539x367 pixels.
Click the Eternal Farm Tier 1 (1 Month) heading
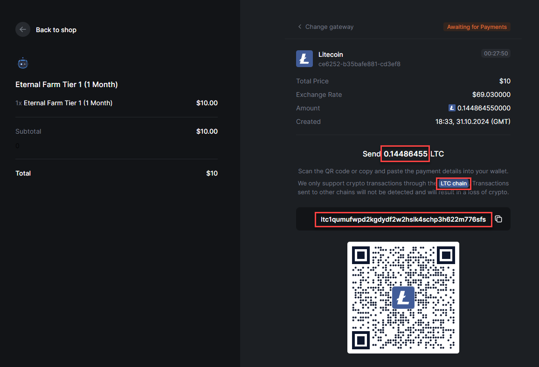point(66,84)
